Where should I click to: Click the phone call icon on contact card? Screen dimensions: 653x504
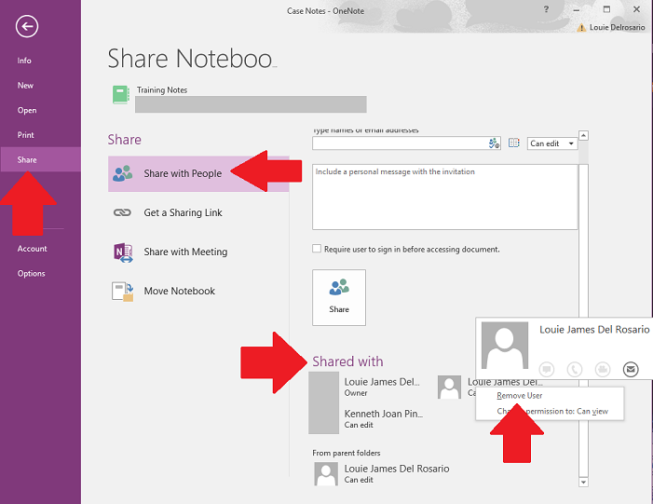coord(575,369)
